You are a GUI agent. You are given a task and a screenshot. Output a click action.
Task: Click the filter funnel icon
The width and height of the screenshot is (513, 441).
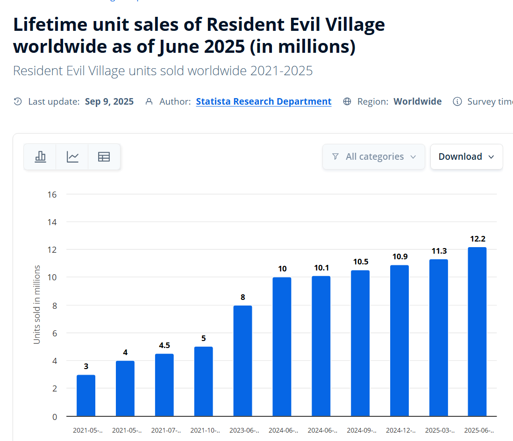(x=335, y=156)
